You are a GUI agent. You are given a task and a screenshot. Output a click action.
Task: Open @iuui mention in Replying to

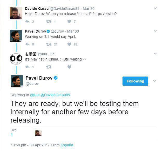(35, 95)
